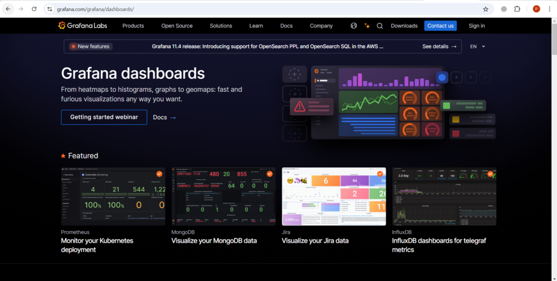Click Visualize your MongoDB data title
Screen dimensions: 557x281
[x=214, y=241]
